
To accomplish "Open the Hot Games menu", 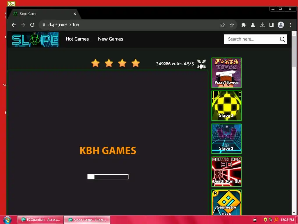I will click(77, 39).
